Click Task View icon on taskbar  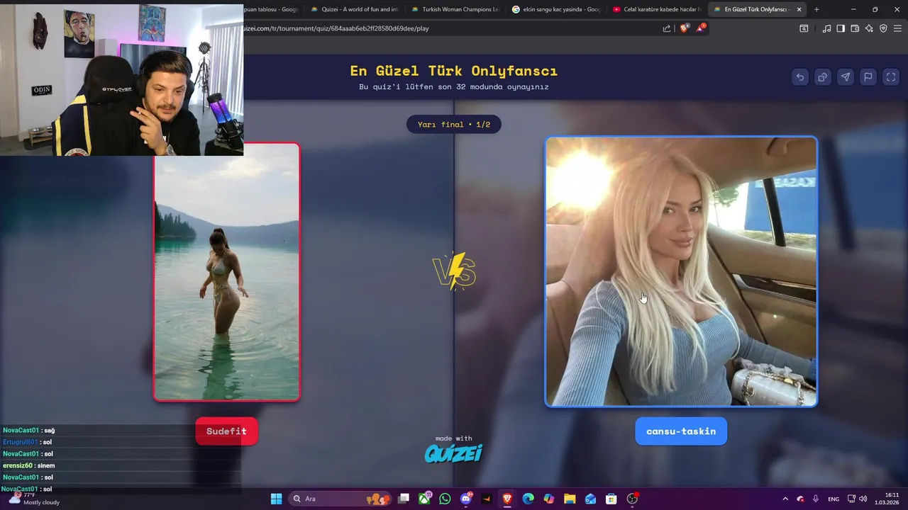404,499
